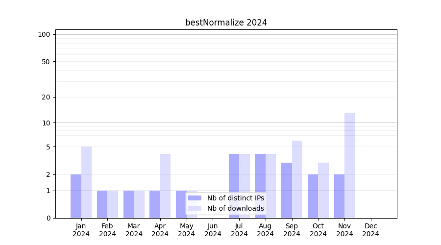
Task: Click the September distinct IPs bar
Action: click(x=287, y=190)
